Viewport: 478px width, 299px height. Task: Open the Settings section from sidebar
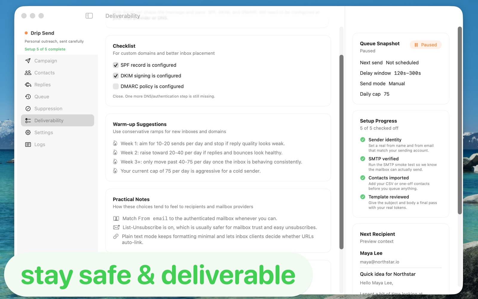click(44, 132)
